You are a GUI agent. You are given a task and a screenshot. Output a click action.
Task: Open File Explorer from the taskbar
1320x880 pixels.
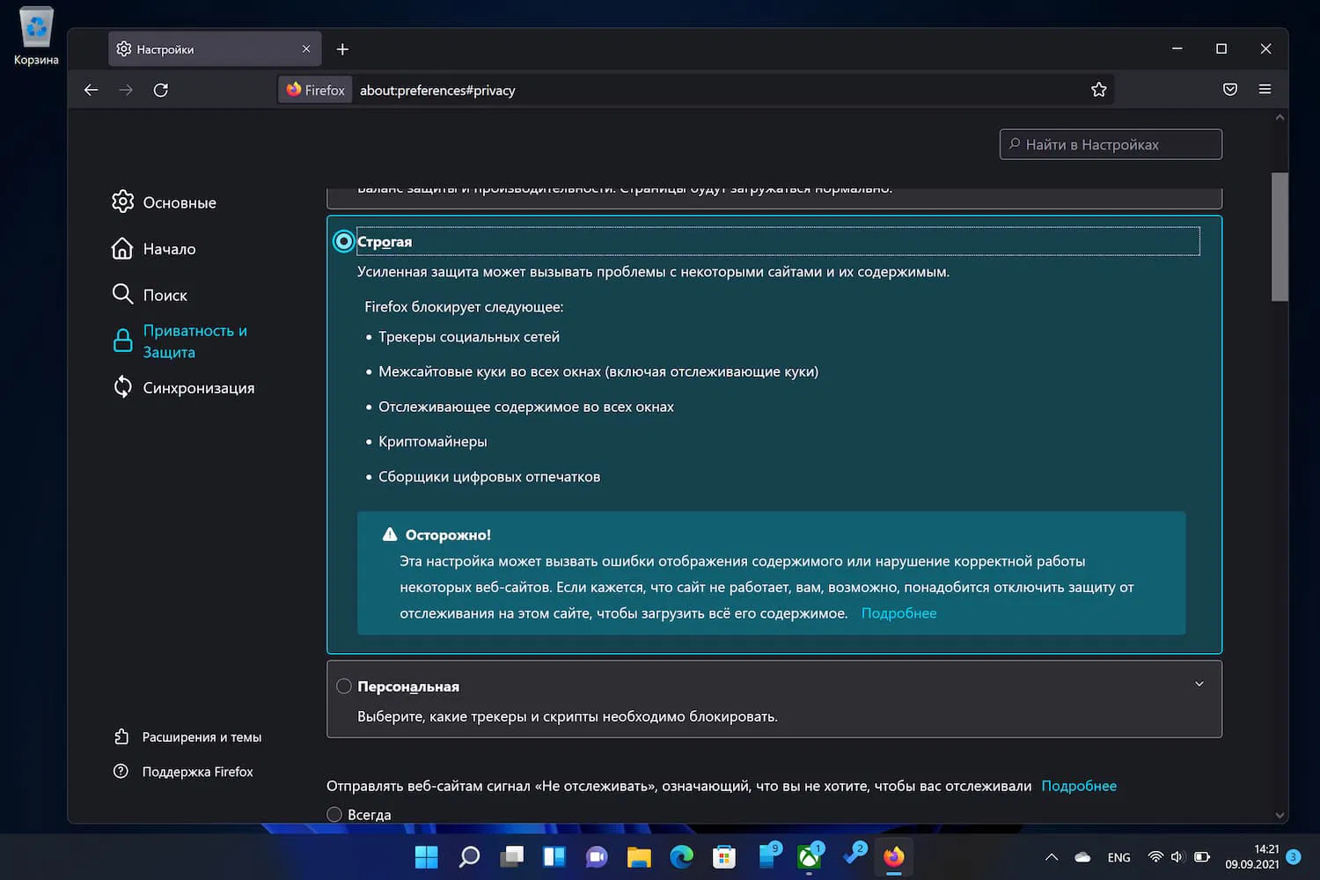coord(639,857)
